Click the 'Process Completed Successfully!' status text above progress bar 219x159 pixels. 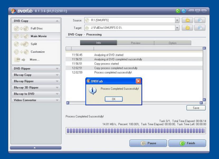pos(85,116)
